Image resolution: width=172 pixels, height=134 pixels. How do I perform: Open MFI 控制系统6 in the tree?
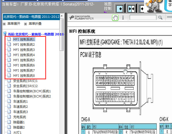24,65
